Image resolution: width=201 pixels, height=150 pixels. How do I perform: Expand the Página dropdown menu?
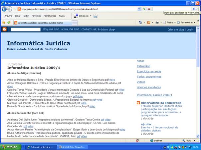(x=170, y=23)
